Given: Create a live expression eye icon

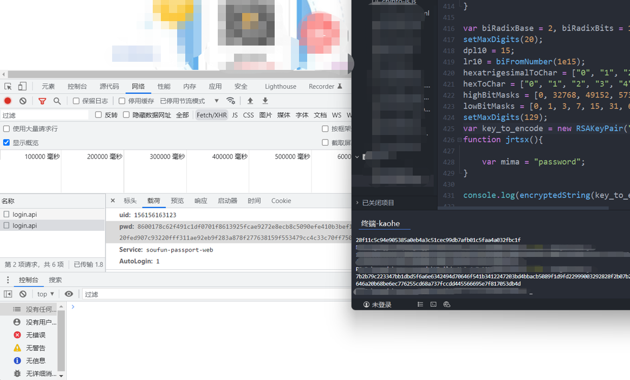Looking at the screenshot, I should 69,294.
